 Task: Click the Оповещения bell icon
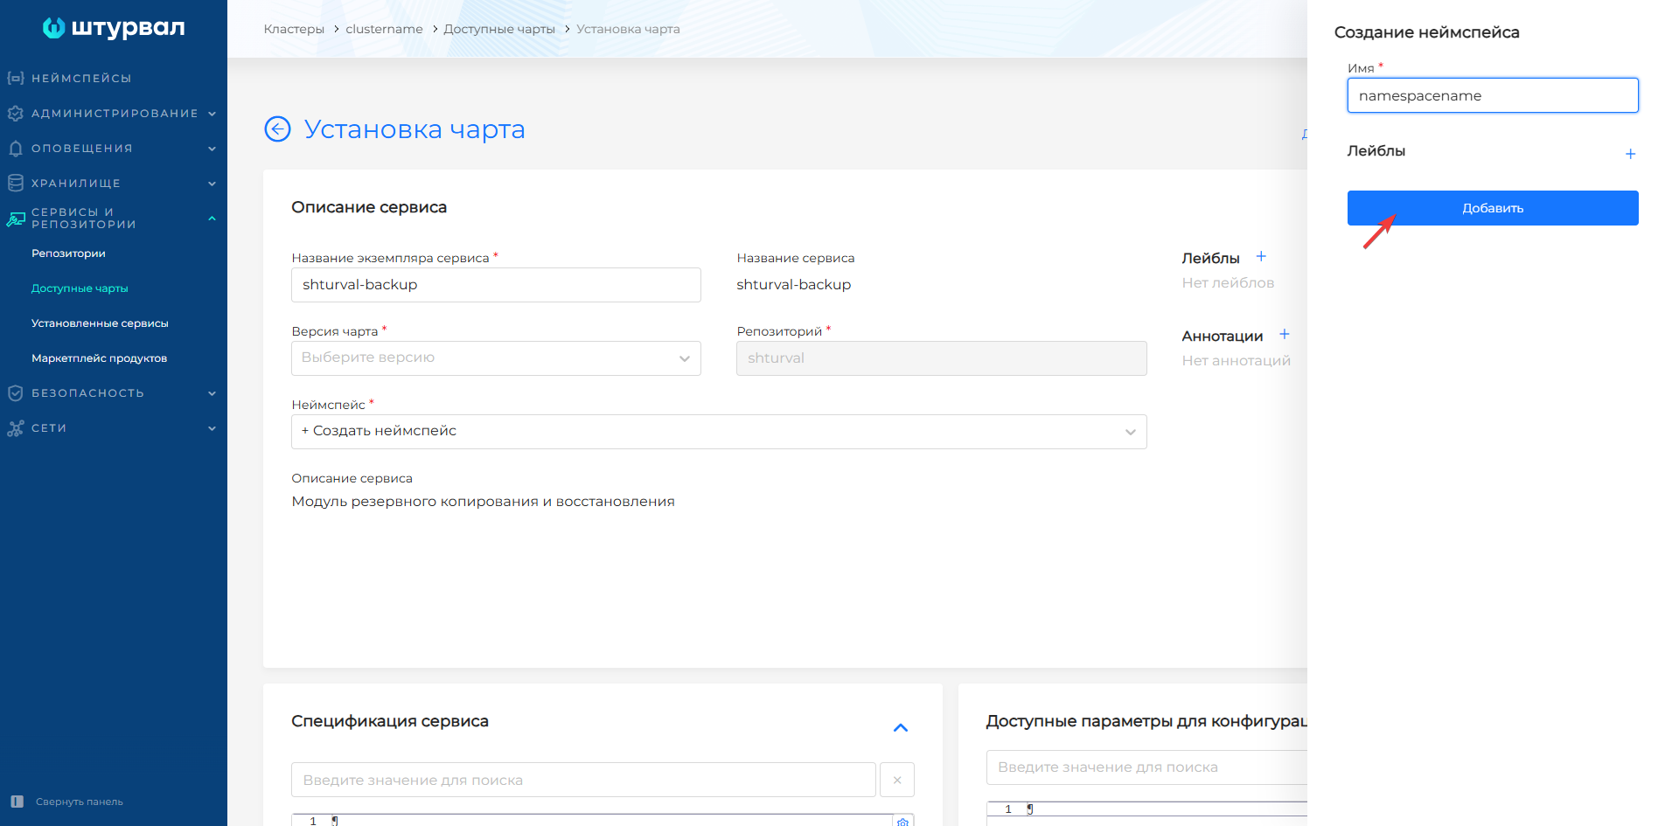tap(15, 148)
